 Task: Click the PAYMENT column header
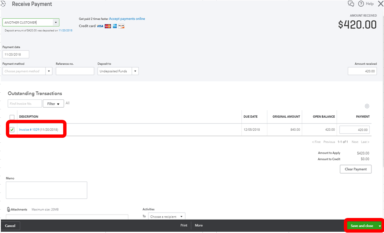coord(363,116)
